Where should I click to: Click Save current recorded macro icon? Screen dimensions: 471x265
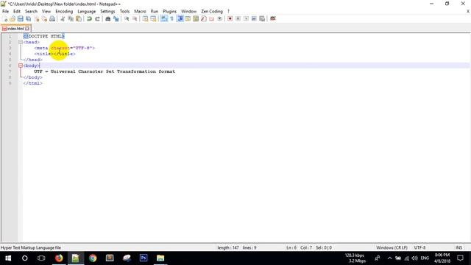click(262, 18)
